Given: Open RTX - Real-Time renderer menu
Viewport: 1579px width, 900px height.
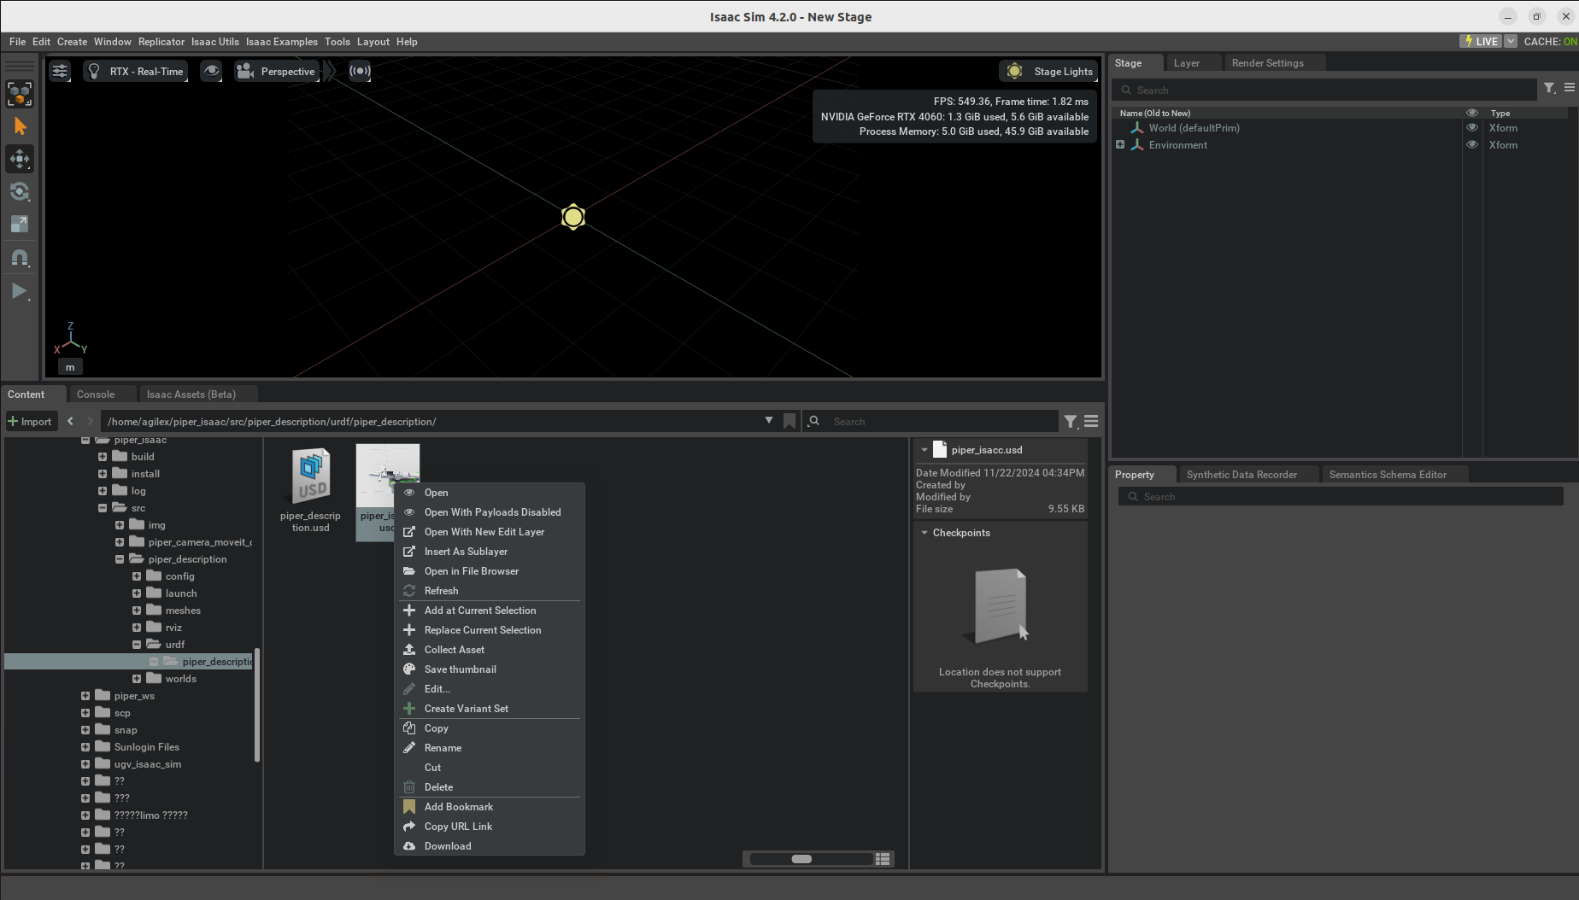Looking at the screenshot, I should click(x=136, y=72).
